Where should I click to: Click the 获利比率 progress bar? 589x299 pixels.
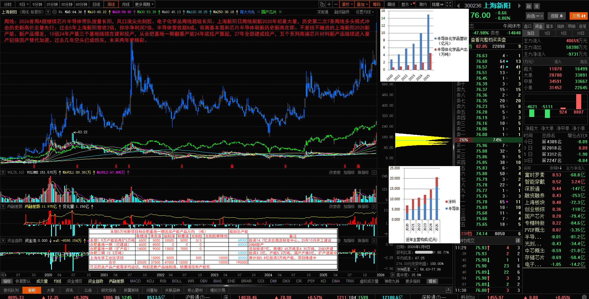click(425, 252)
